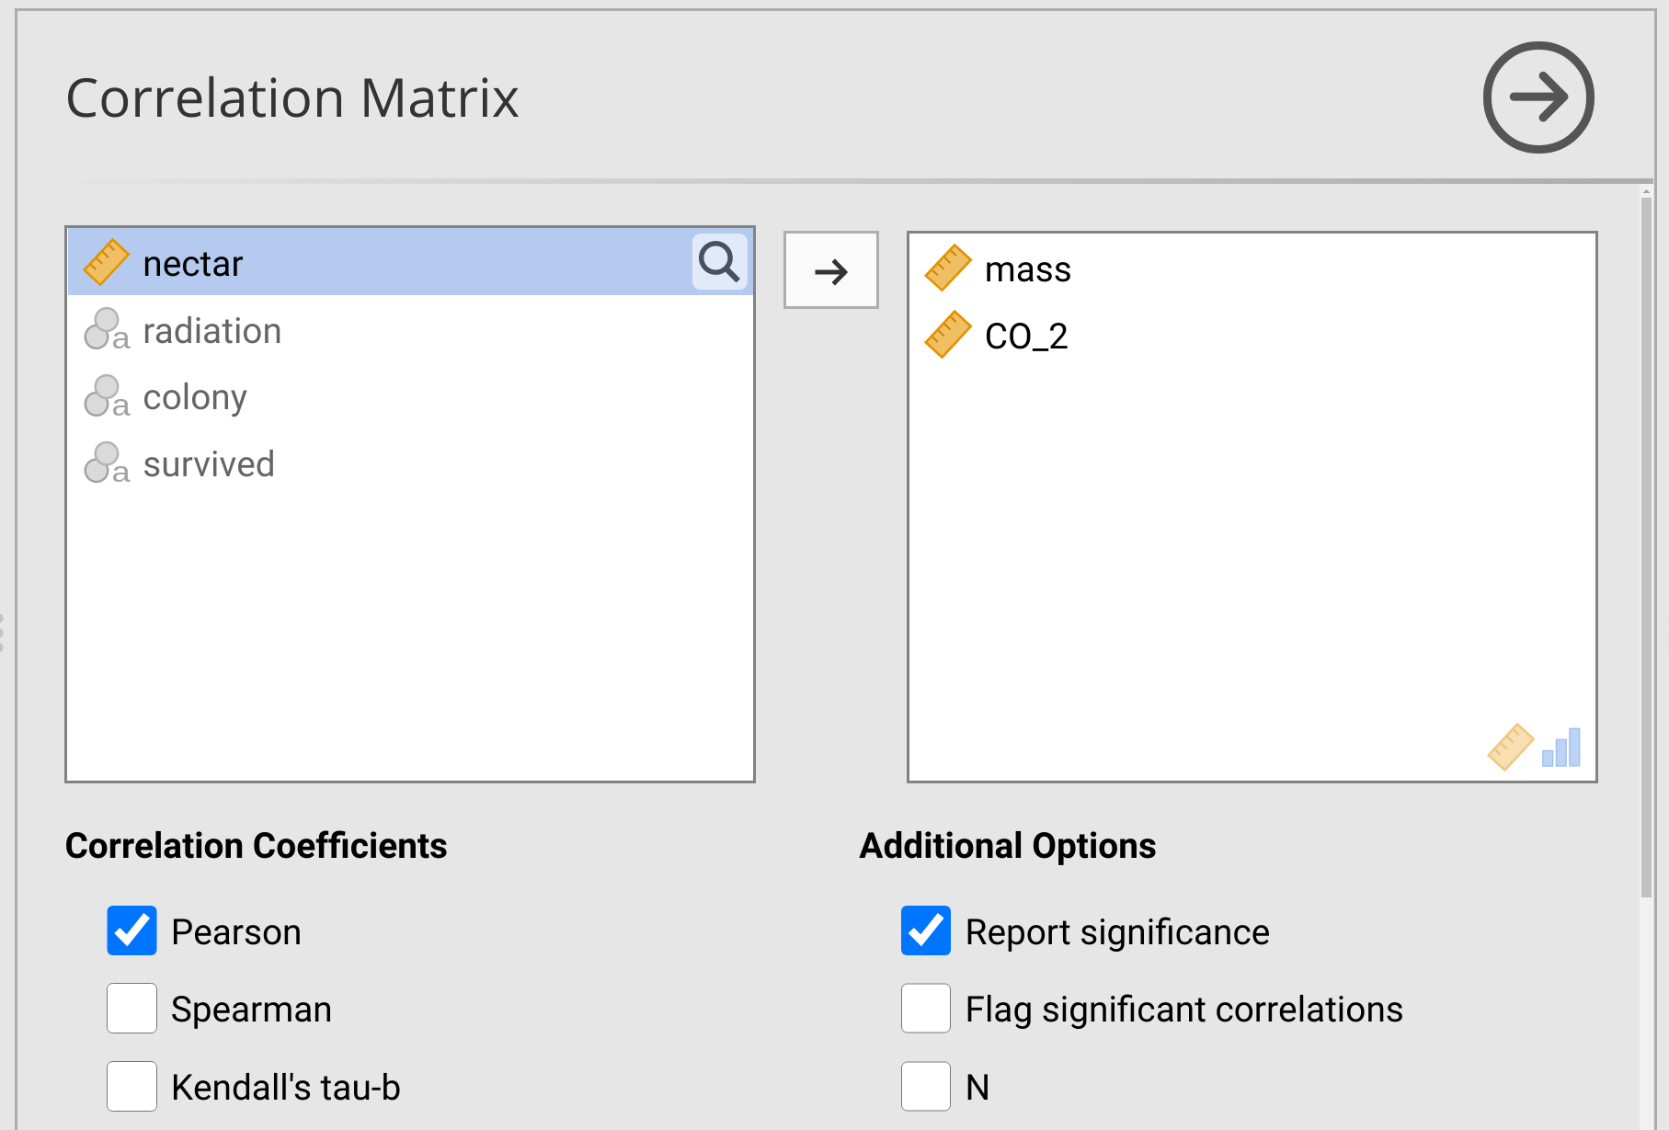
Task: Click the nominal icon beside survived
Action: pos(106,464)
